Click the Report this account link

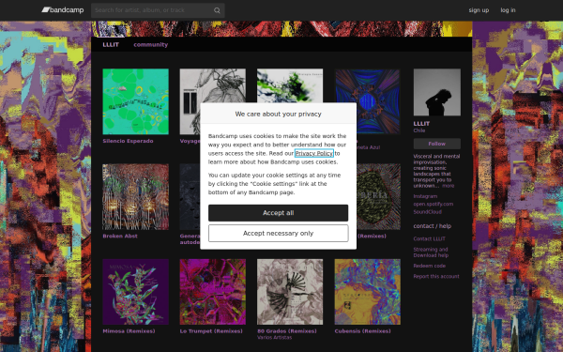pos(436,277)
